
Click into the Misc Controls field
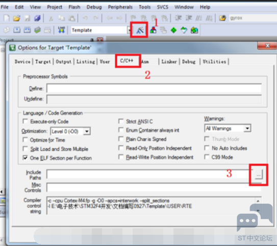click(154, 187)
